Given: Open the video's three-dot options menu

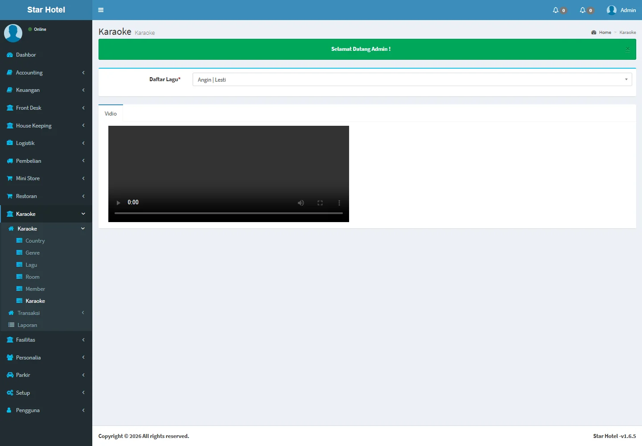Looking at the screenshot, I should [339, 203].
